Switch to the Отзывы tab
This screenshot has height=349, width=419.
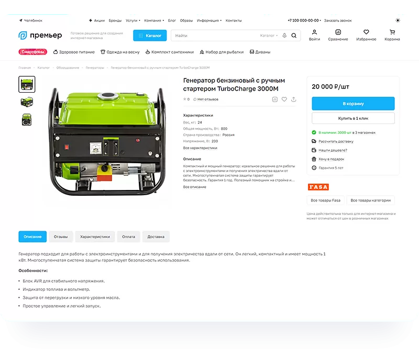[61, 237]
